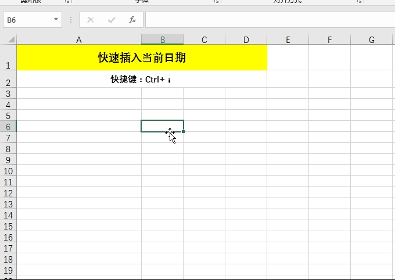This screenshot has height=280, width=395.
Task: Select row 12 header
Action: [8, 193]
